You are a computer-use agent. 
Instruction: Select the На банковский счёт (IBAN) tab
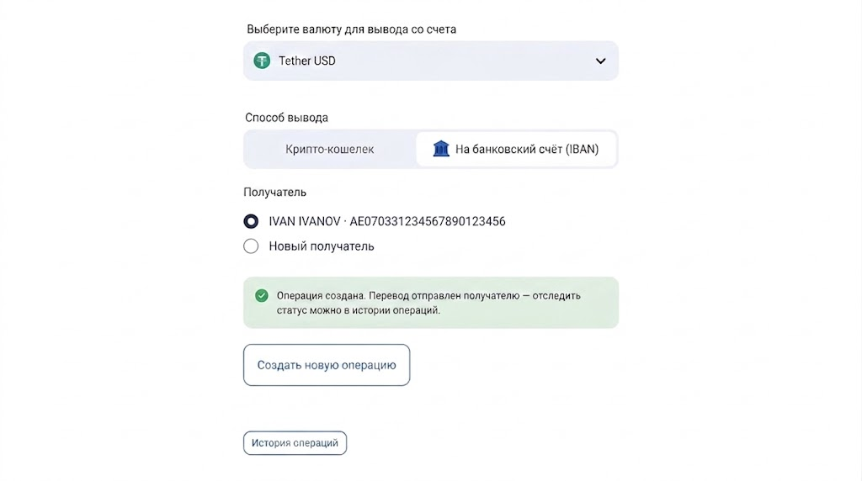tap(516, 149)
